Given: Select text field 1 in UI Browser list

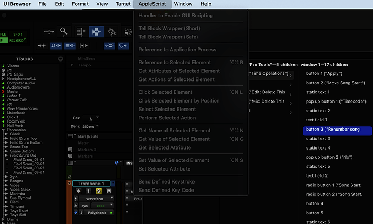Looking at the screenshot, I should click(x=316, y=120).
